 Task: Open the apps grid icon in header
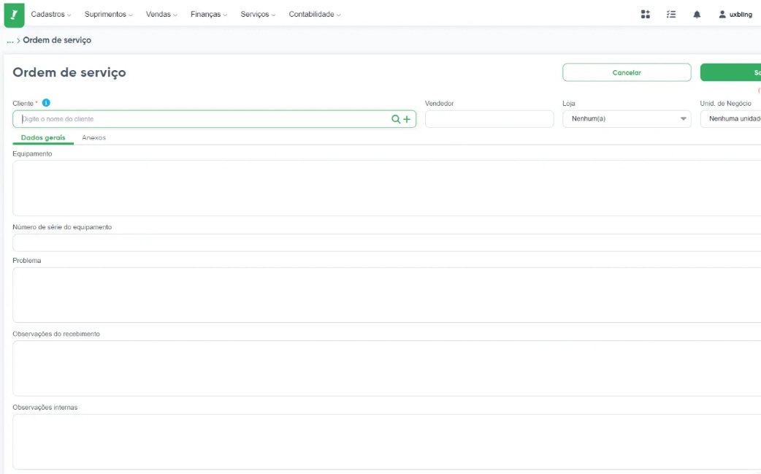[x=645, y=15]
